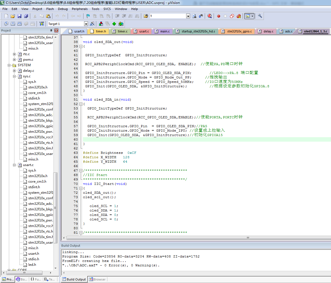Screen dimensions: 331x283
Task: Pin the Project panel with pushpin
Action: click(51, 30)
